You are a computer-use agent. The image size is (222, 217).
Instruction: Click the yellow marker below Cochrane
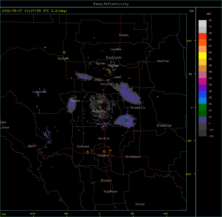[88, 152]
